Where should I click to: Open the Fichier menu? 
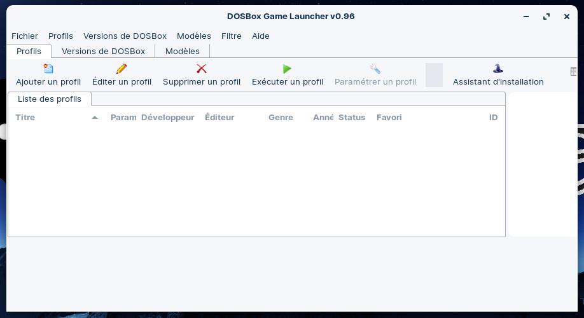pos(25,36)
